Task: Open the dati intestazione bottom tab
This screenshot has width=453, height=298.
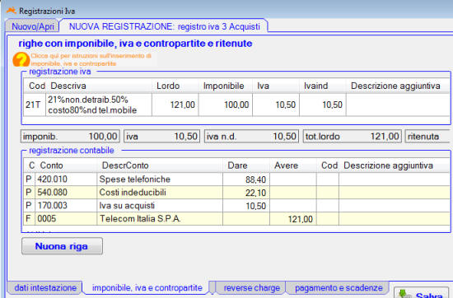Action: (45, 287)
